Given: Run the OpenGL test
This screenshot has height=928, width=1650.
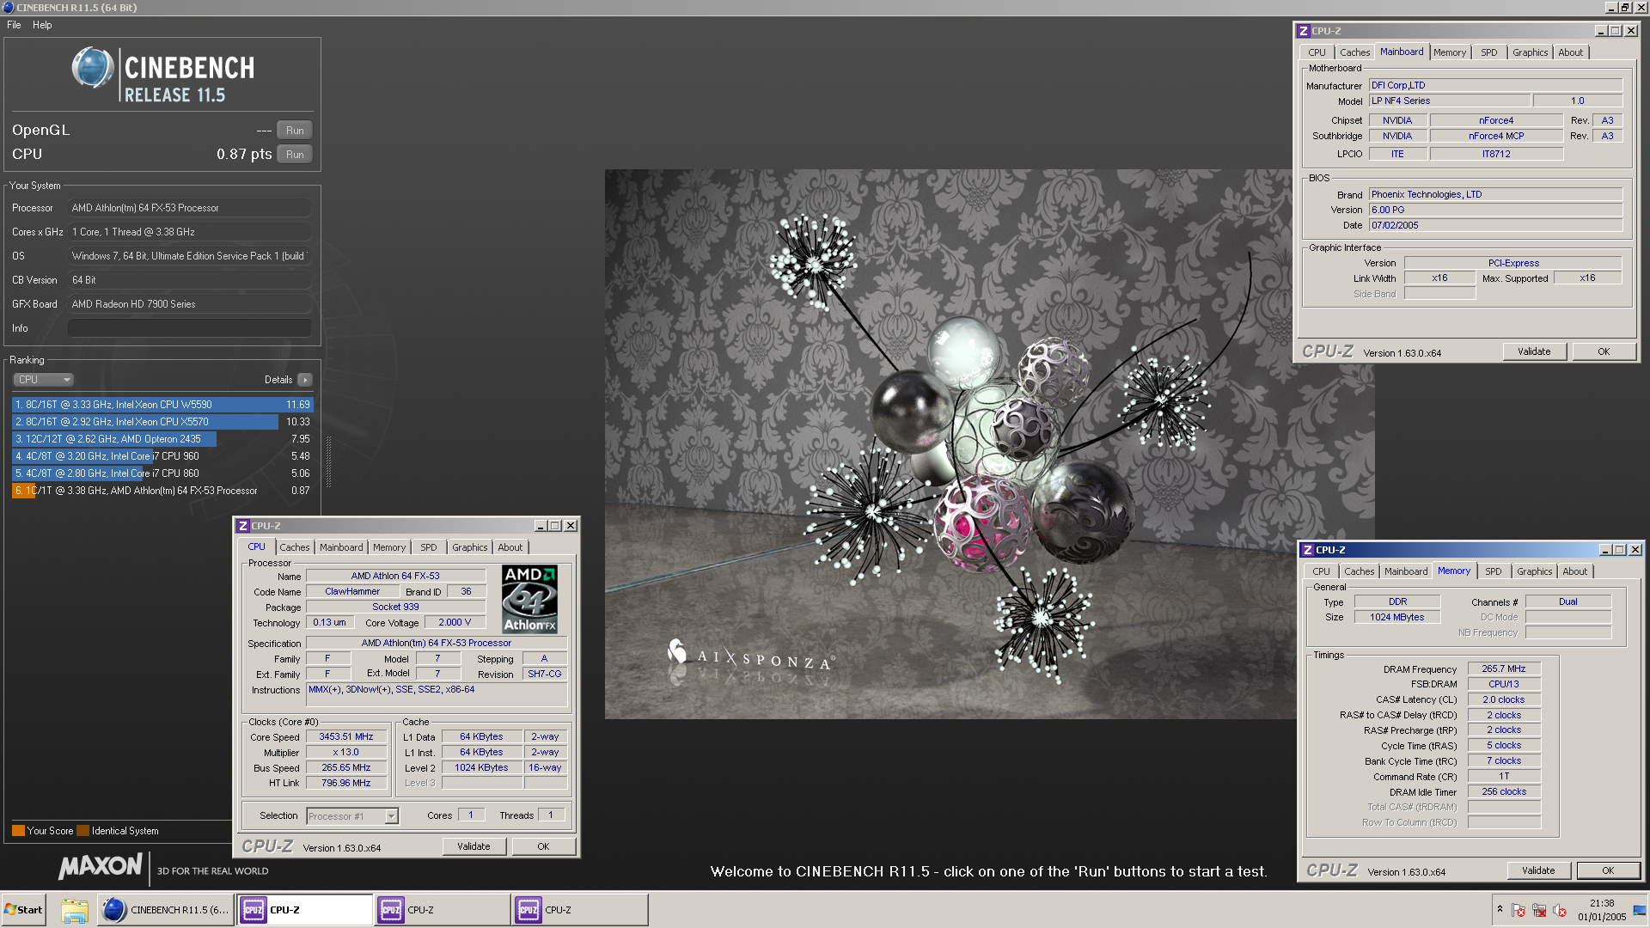Looking at the screenshot, I should (295, 131).
